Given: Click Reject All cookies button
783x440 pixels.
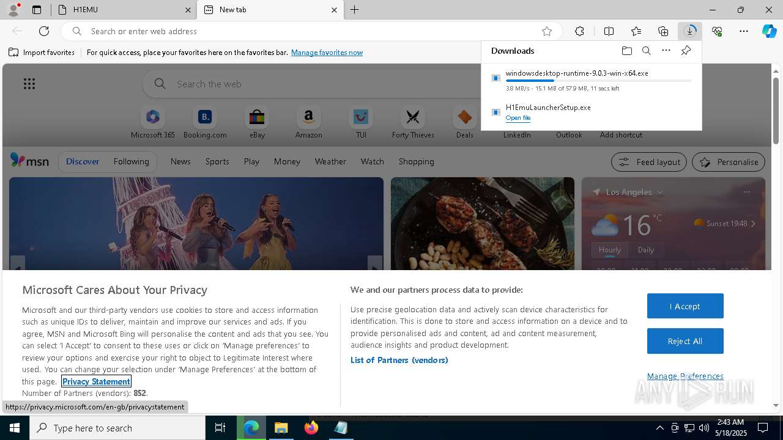Looking at the screenshot, I should click(685, 341).
